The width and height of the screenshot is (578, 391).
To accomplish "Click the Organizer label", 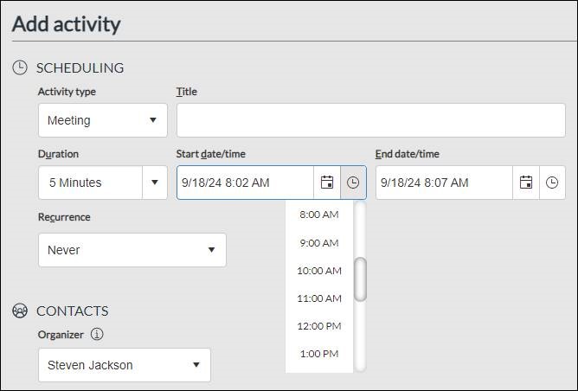I will click(61, 335).
